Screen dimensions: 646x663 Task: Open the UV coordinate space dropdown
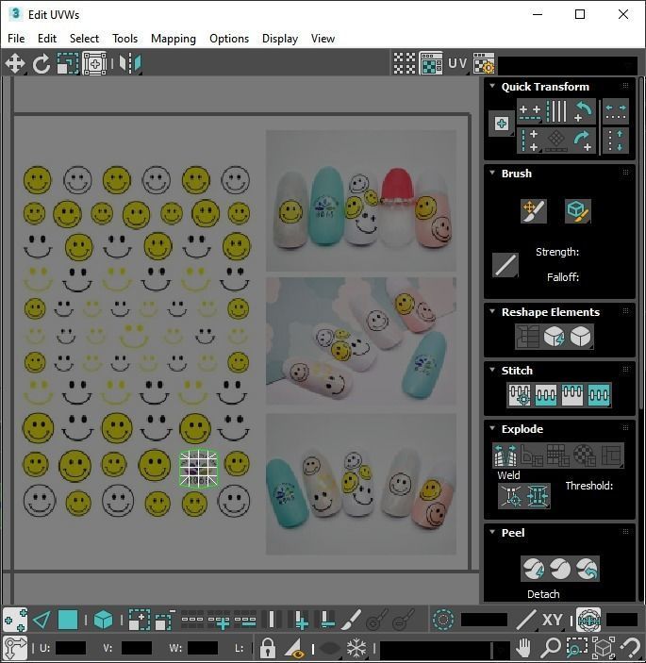pos(457,64)
